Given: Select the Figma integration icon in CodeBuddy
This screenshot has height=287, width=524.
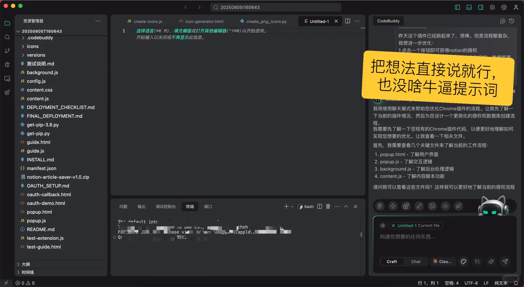Looking at the screenshot, I should pos(380,206).
